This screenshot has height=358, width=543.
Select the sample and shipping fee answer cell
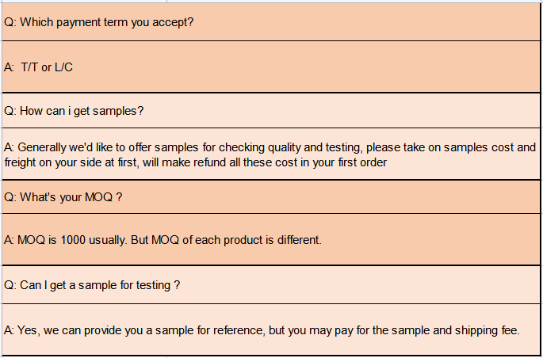[x=271, y=330]
